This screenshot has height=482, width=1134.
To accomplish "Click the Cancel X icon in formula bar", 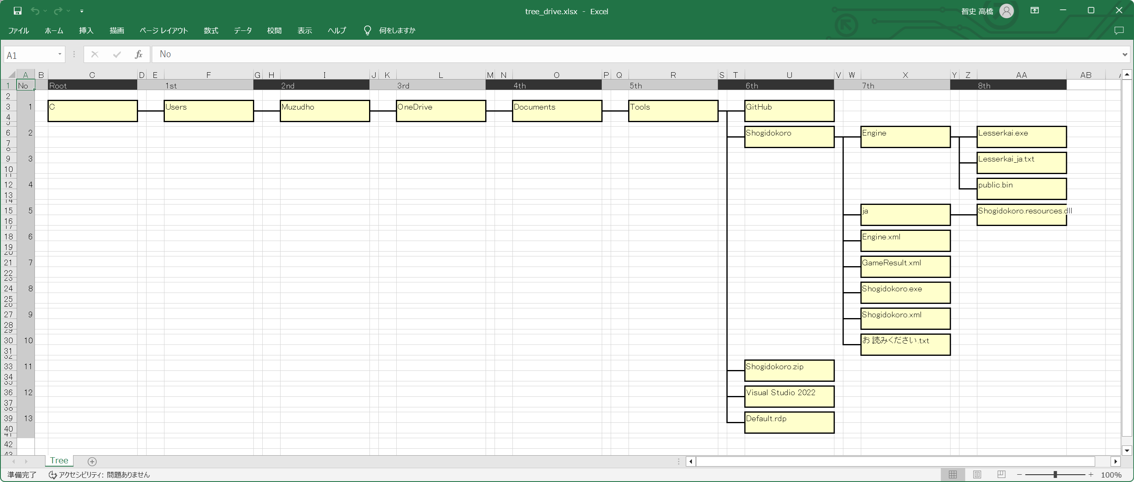I will coord(94,54).
